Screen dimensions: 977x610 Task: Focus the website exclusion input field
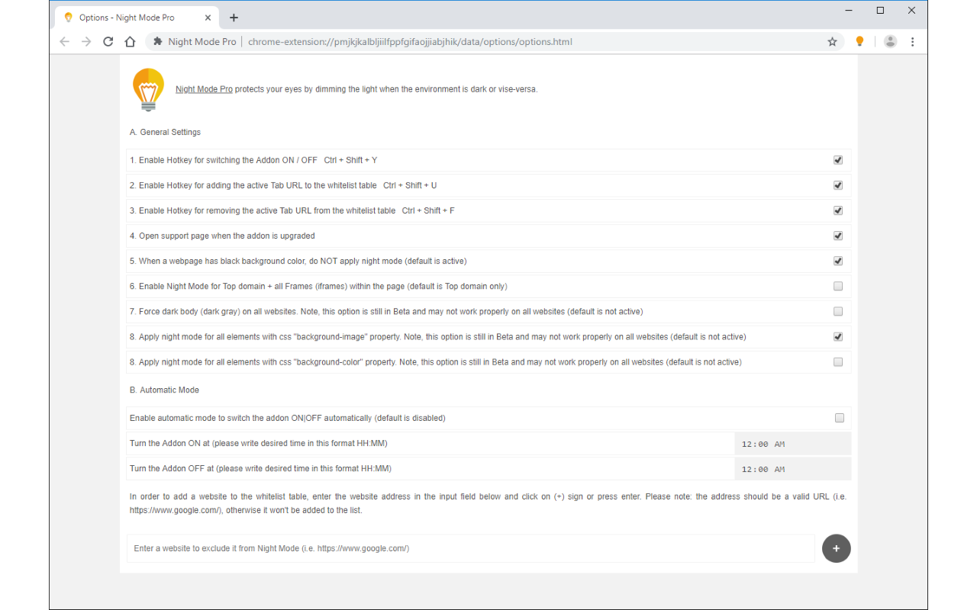tap(458, 548)
